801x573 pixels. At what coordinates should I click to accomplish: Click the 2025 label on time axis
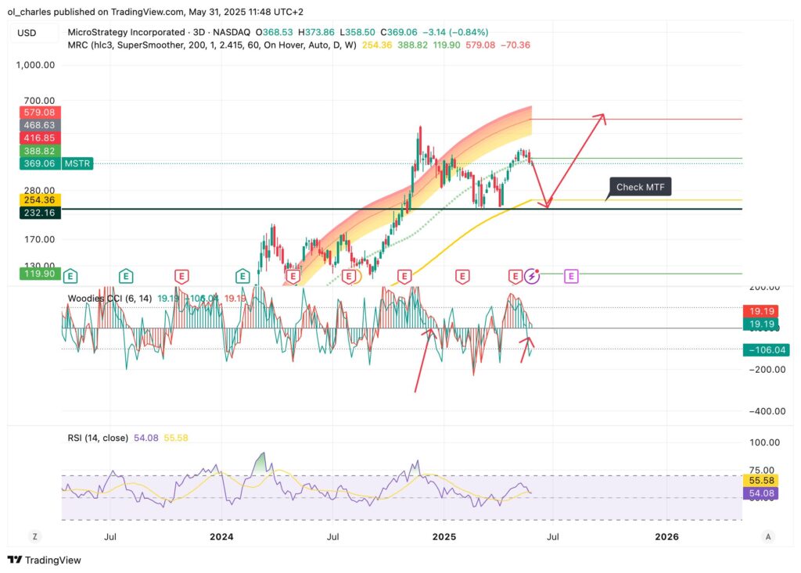click(x=444, y=536)
